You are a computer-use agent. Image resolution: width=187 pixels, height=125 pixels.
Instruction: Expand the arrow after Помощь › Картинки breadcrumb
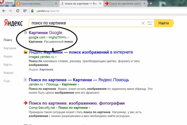pos(78,84)
